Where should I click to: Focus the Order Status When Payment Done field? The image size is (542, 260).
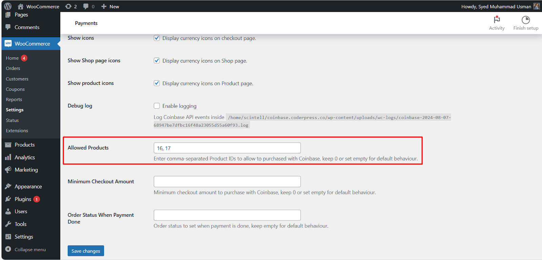pos(227,215)
